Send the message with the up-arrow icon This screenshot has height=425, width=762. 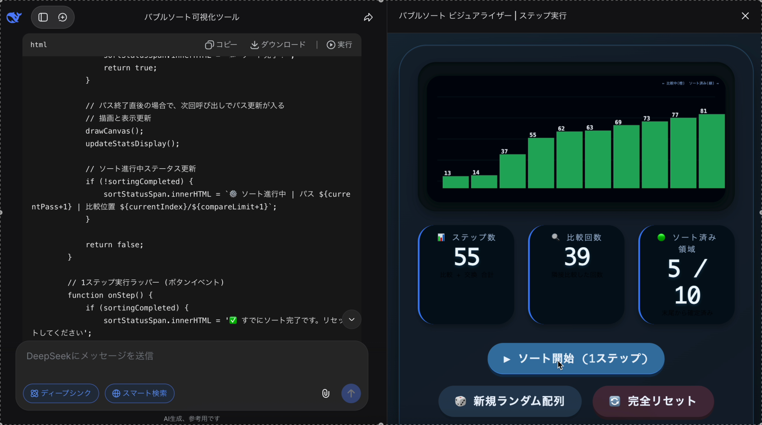point(351,393)
